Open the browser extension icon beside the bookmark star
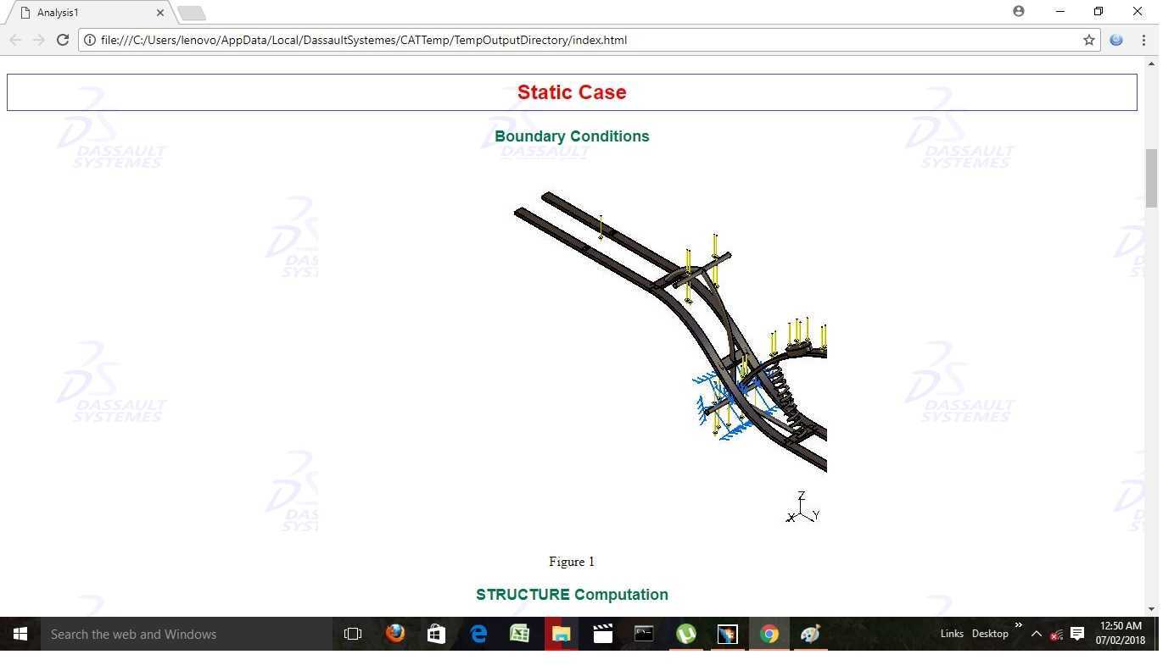 pyautogui.click(x=1116, y=40)
